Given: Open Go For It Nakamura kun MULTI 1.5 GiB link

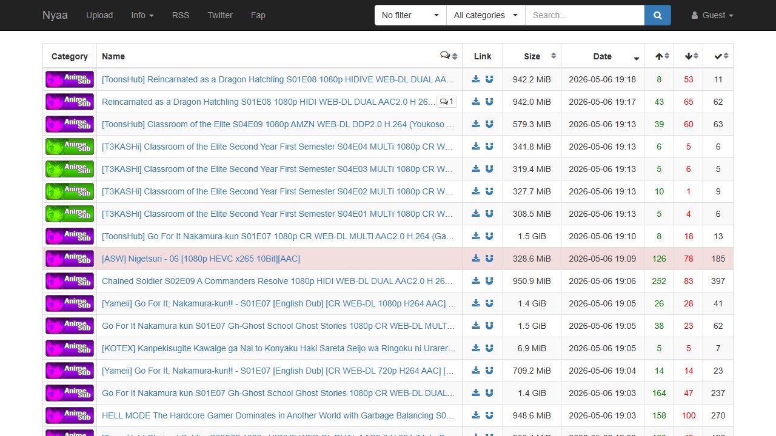Looking at the screenshot, I should pyautogui.click(x=278, y=326).
